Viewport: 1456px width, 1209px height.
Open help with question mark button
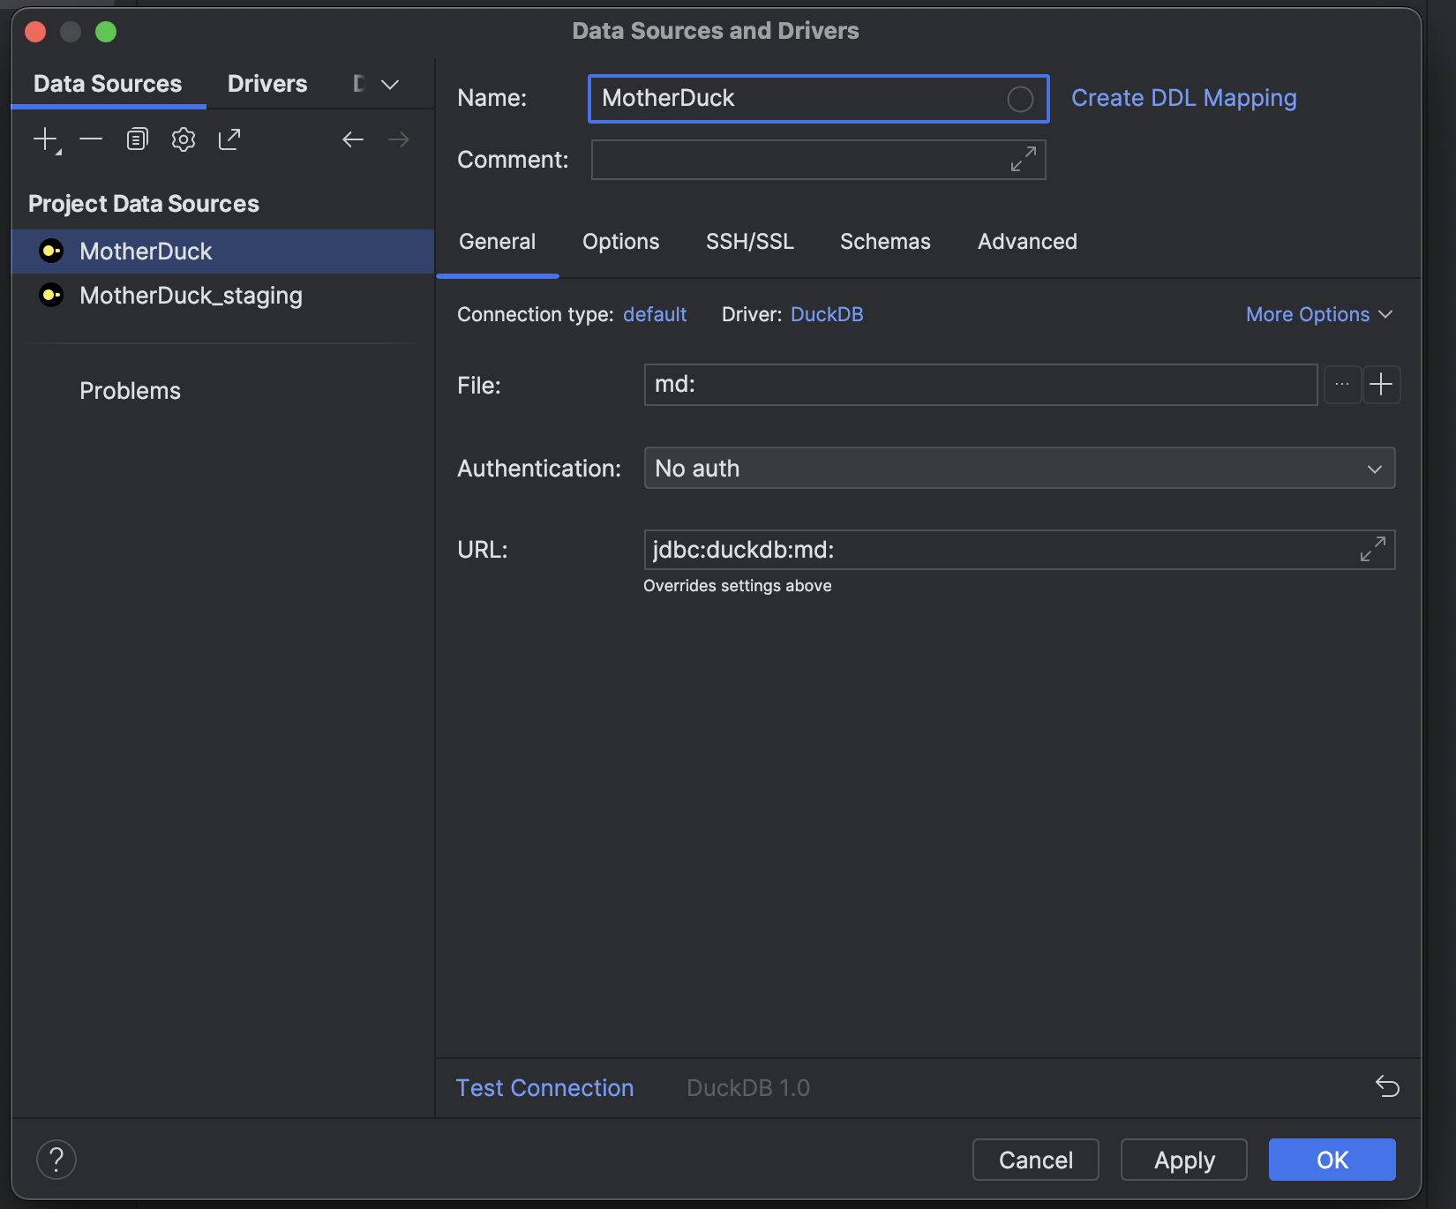coord(56,1159)
